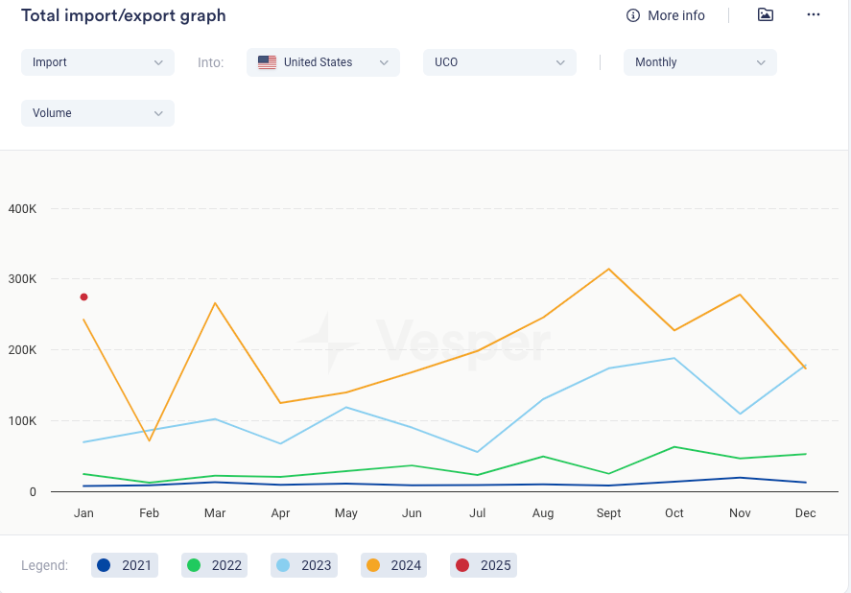Screen dimensions: 851x593
Task: Hide the 2023 series in legend
Action: [301, 565]
